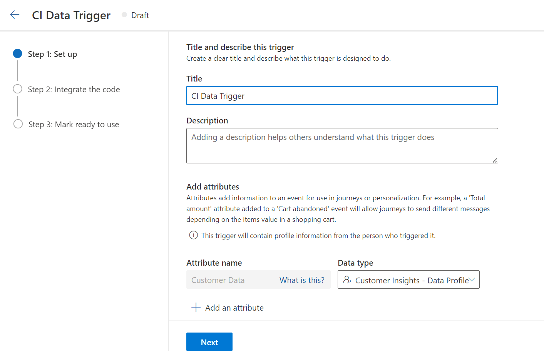This screenshot has height=351, width=544.
Task: Open the What is this? help link
Action: (x=301, y=280)
